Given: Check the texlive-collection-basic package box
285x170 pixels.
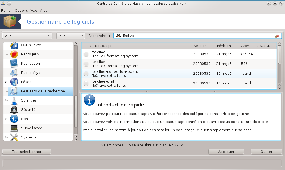Looking at the screenshot, I should point(86,74).
